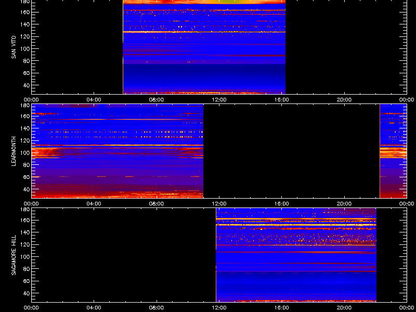416x312 pixels.
Task: Click the 16:00 label below Sagamore Hill plot
Action: pyautogui.click(x=282, y=308)
